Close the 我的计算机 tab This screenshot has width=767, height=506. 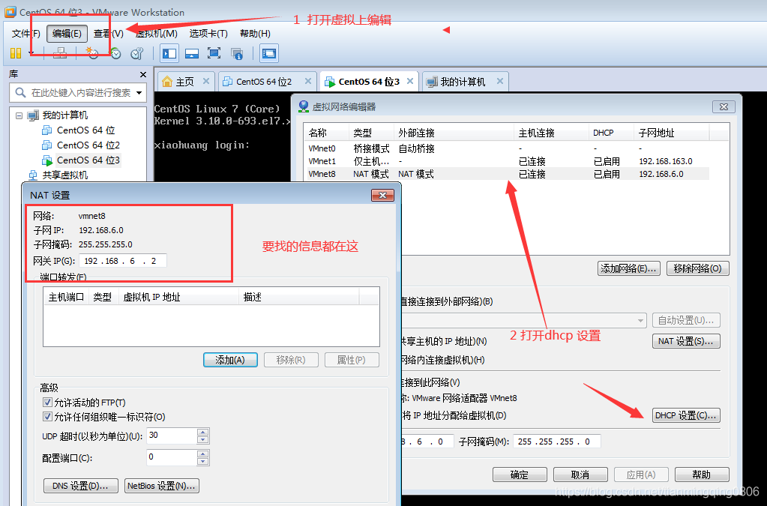(500, 81)
